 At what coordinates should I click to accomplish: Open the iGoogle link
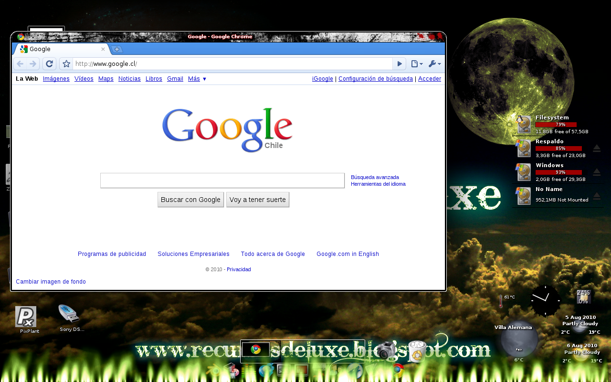(x=323, y=79)
